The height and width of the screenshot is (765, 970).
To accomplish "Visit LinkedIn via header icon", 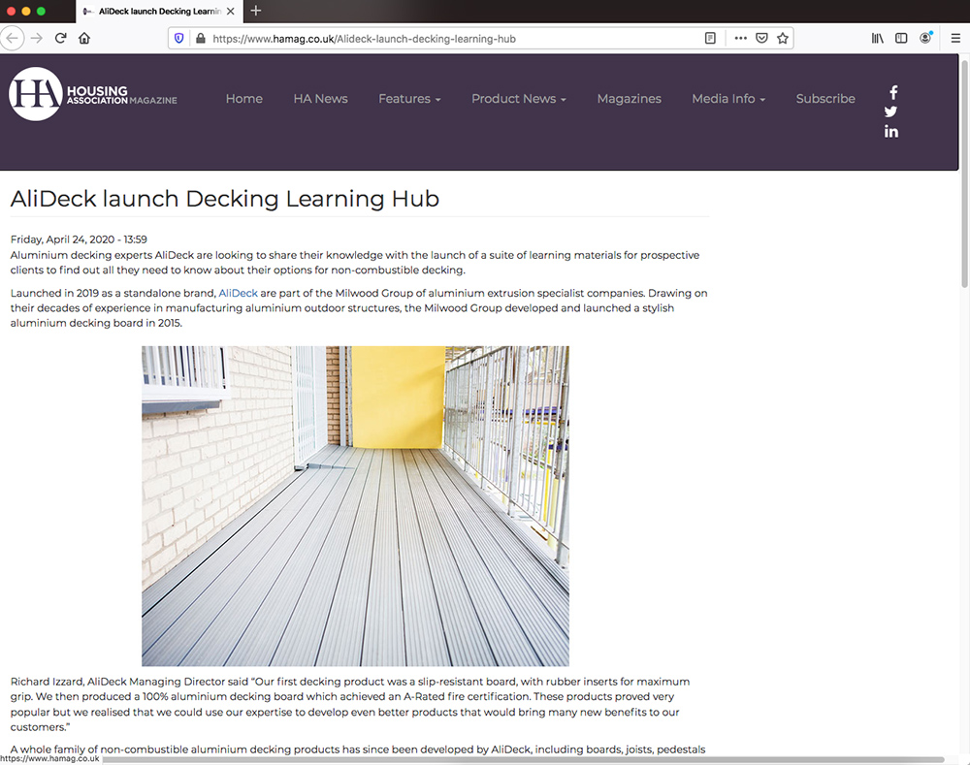I will pyautogui.click(x=890, y=131).
